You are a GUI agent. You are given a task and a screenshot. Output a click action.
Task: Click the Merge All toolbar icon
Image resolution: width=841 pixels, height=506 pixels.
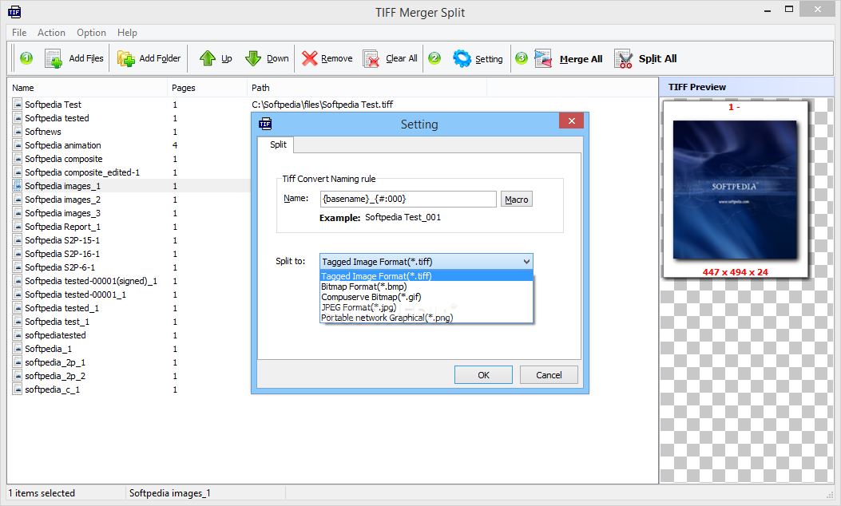[543, 58]
